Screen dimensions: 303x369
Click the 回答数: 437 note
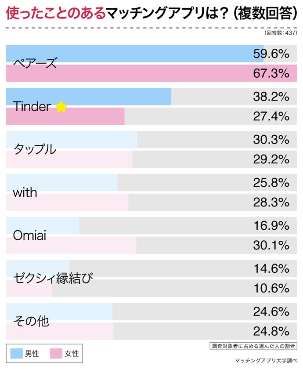point(281,33)
